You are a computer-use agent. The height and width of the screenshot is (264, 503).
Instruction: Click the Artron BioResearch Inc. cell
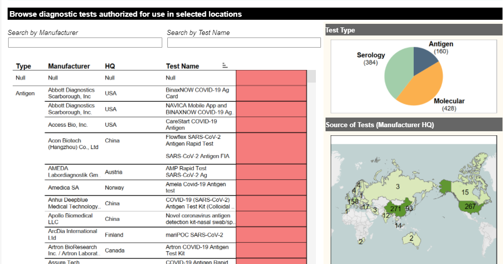[74, 250]
